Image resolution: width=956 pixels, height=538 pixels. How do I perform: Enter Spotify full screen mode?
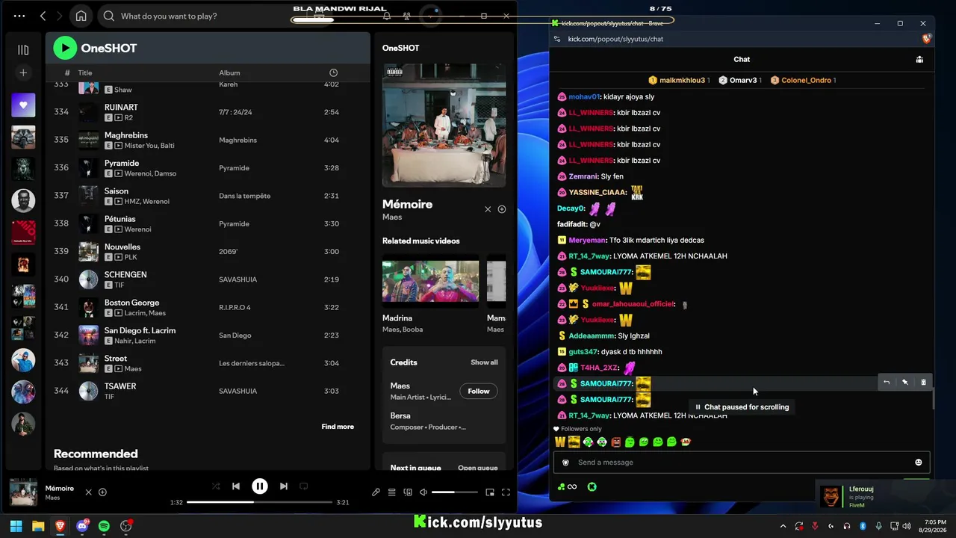(x=506, y=492)
